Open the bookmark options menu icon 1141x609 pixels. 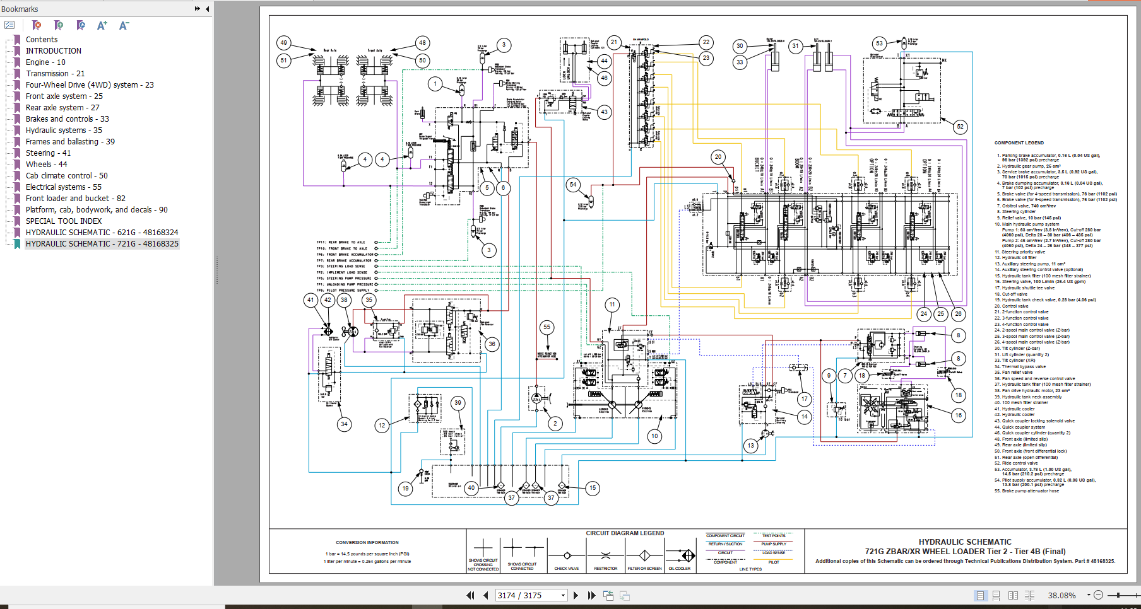(9, 25)
